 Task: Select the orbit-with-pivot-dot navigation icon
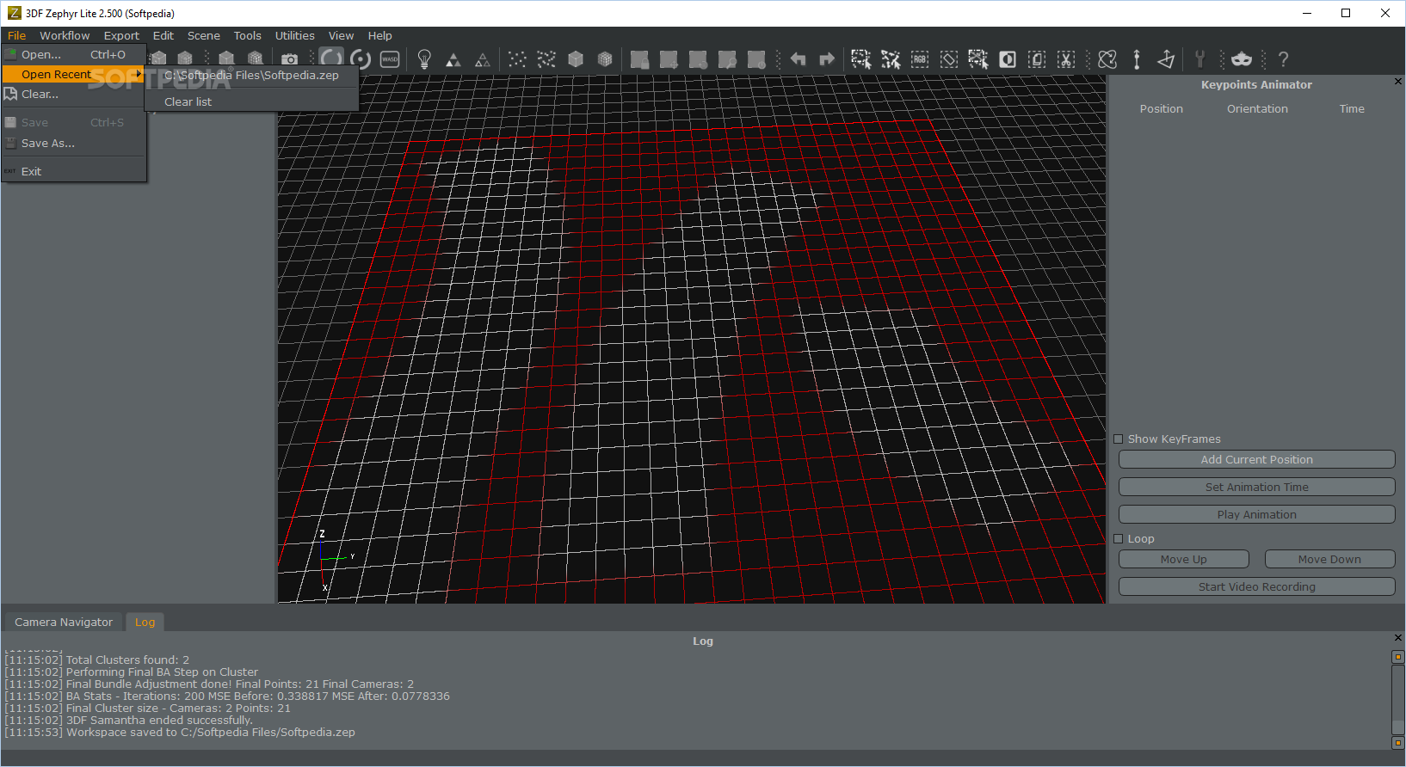coord(361,59)
